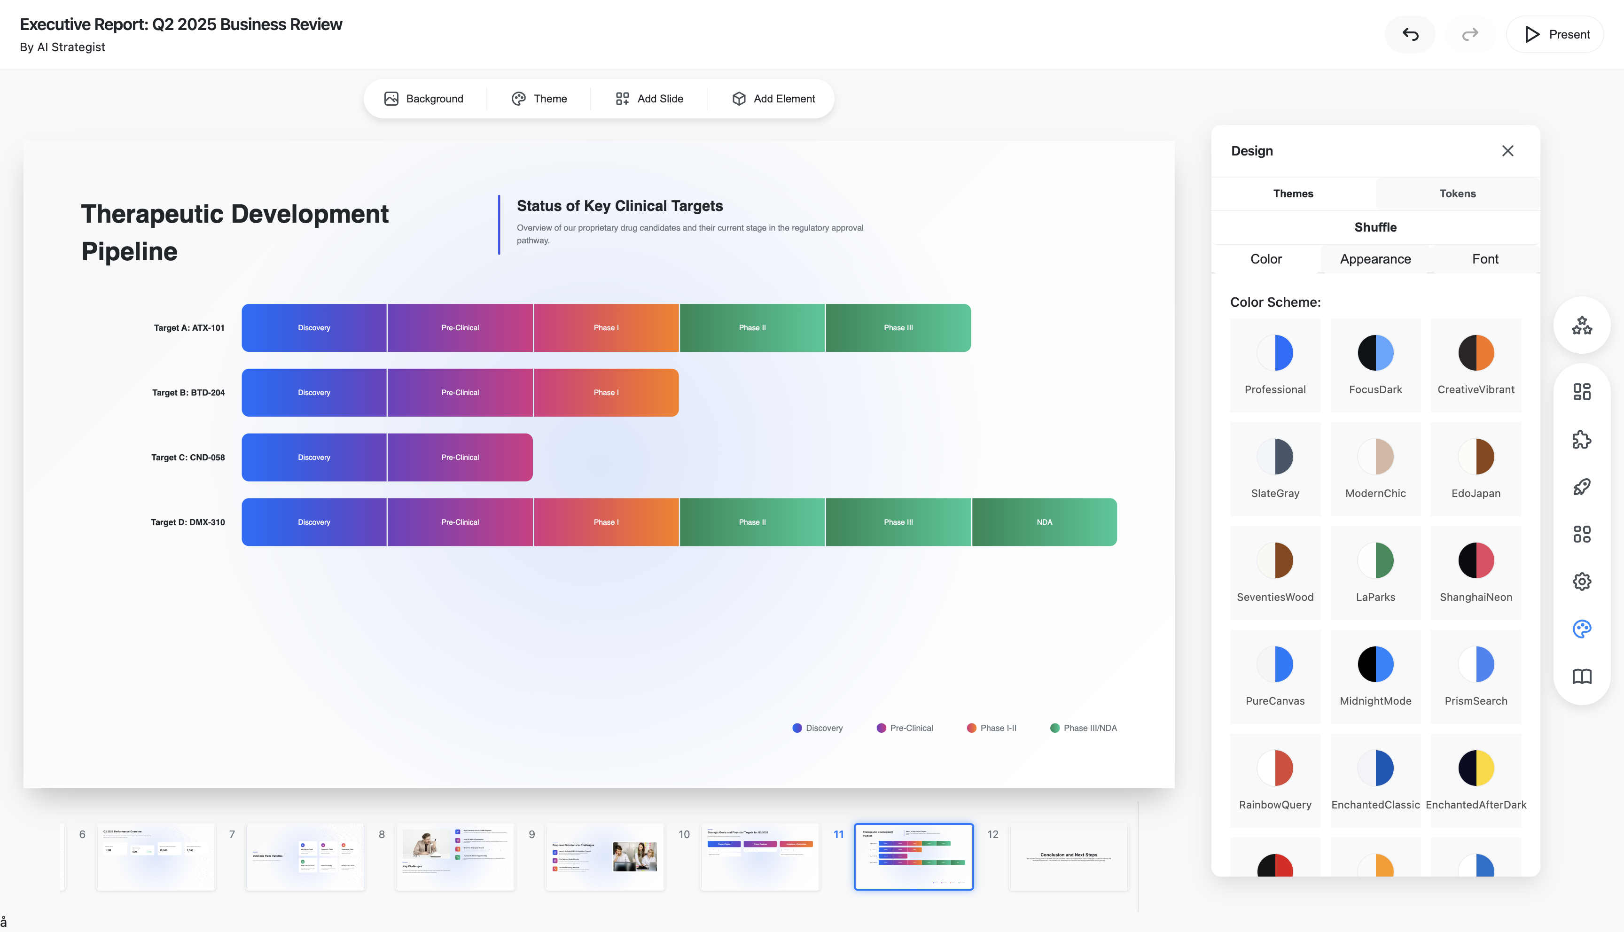The image size is (1624, 932).
Task: Select the Theme tool
Action: pos(539,98)
